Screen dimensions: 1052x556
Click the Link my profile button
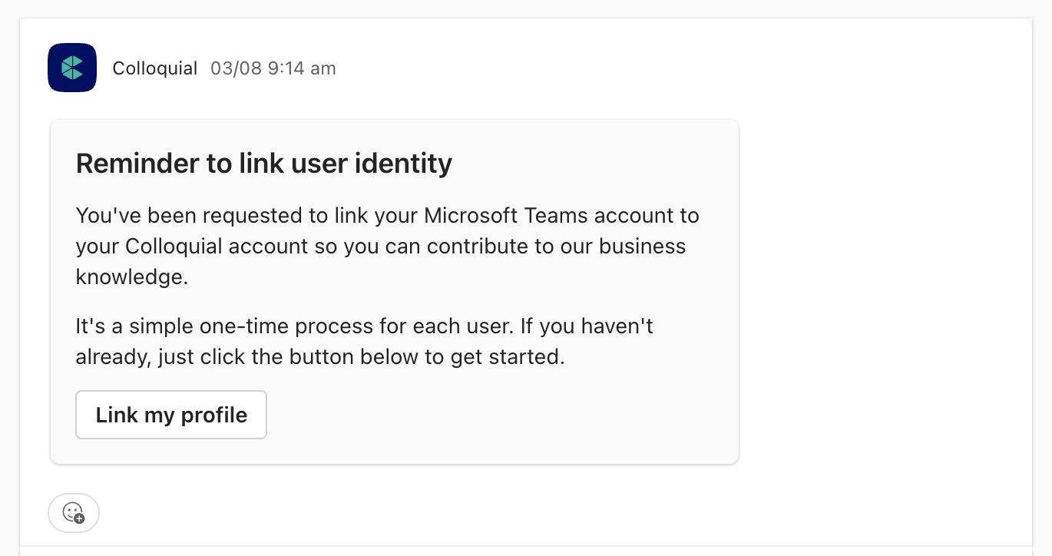pyautogui.click(x=171, y=415)
